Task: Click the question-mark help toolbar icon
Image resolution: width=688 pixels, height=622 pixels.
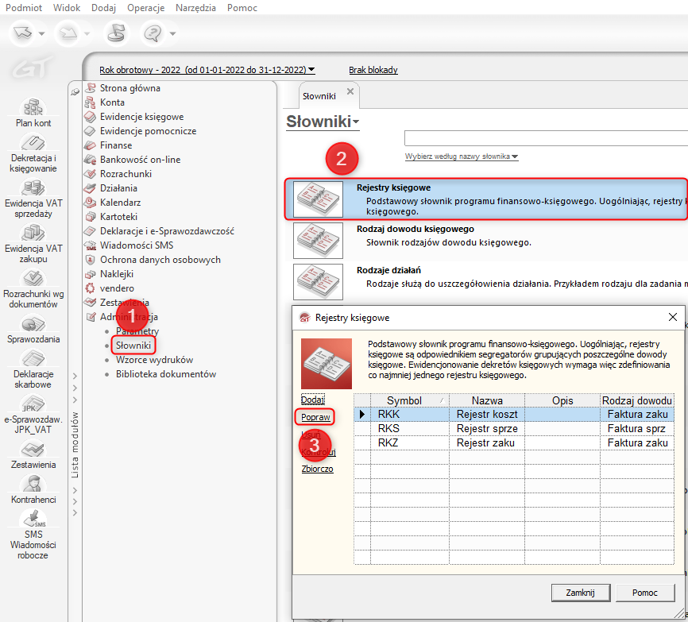Action: pos(153,33)
